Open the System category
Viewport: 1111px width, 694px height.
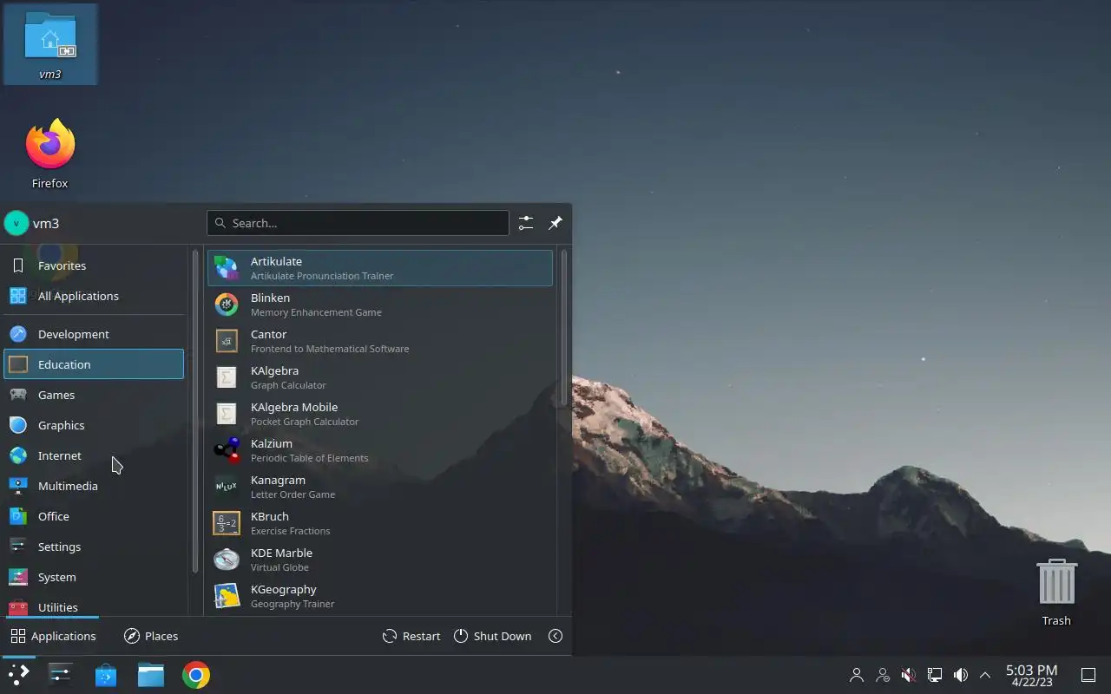(x=94, y=577)
